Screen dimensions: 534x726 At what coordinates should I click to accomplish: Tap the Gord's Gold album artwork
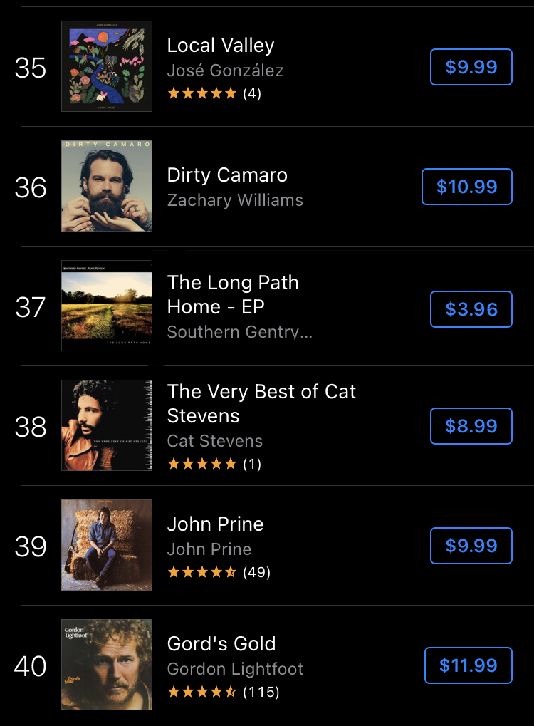coord(107,665)
